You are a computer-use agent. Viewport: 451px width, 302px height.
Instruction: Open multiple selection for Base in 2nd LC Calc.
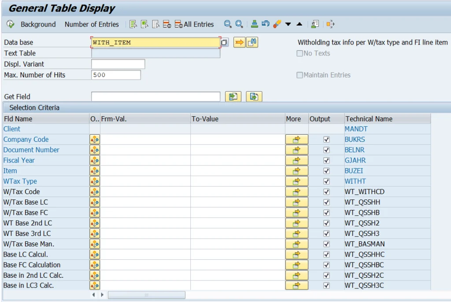tap(296, 276)
